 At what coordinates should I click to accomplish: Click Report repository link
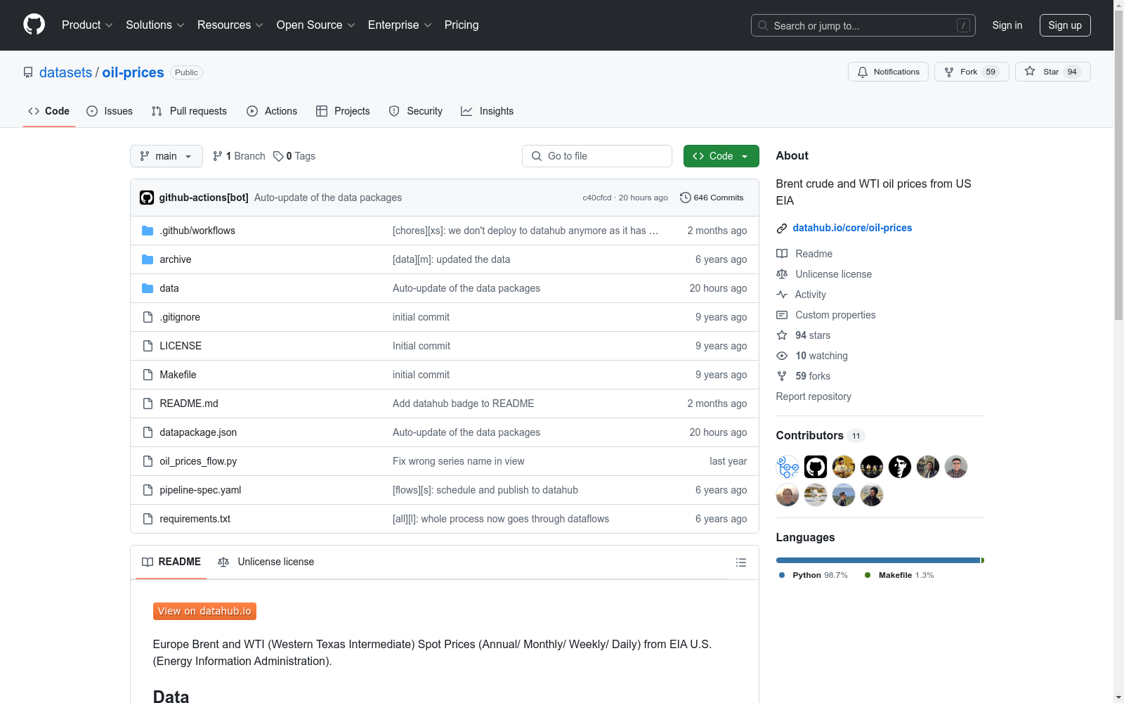(x=813, y=396)
